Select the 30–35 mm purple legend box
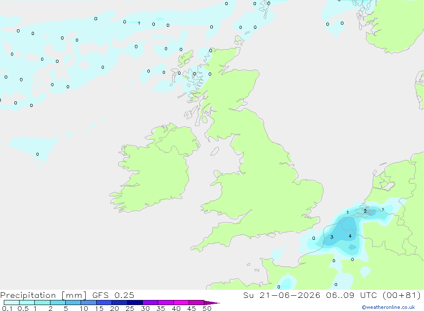The width and height of the screenshot is (424, 311). 151,303
